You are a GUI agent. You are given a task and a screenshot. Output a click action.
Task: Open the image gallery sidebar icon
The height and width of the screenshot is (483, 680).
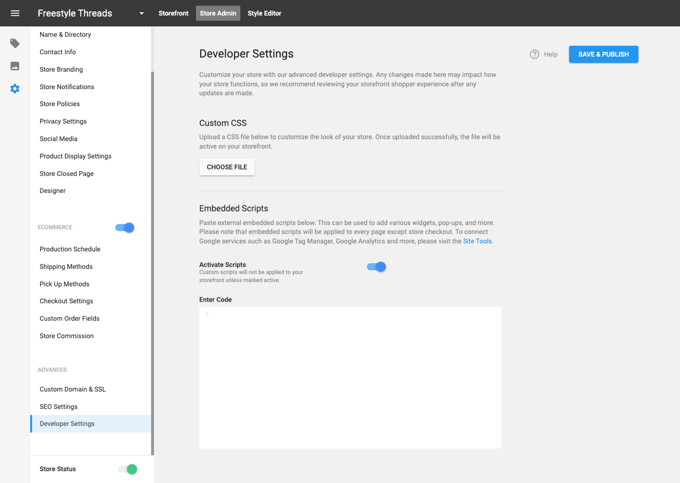point(15,66)
